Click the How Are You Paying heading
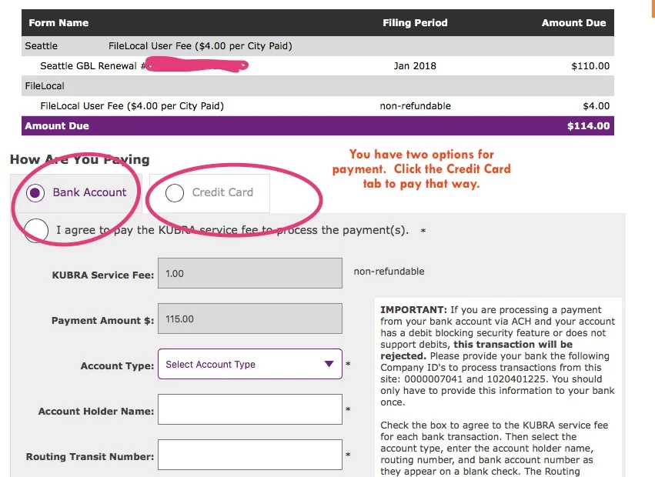 pos(80,159)
